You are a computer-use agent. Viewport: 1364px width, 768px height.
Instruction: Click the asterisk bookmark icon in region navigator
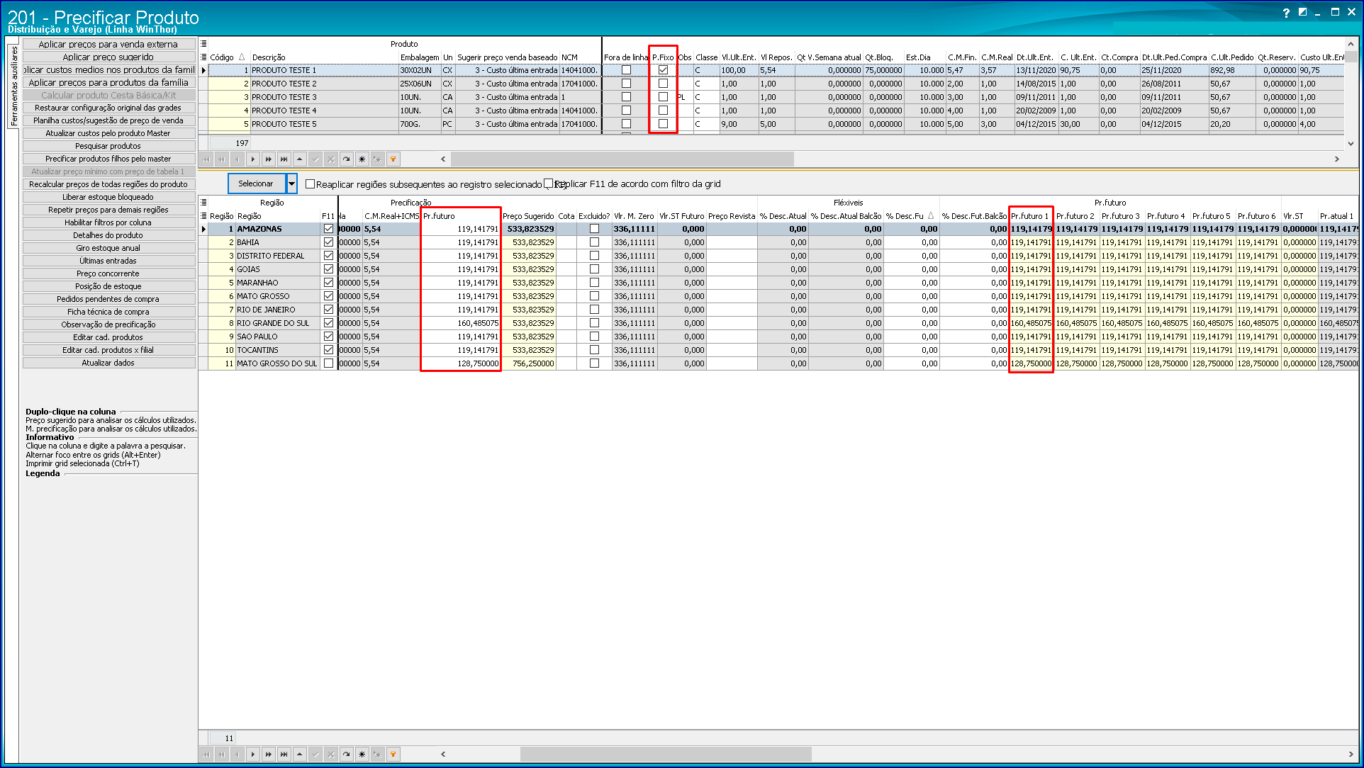pos(362,755)
